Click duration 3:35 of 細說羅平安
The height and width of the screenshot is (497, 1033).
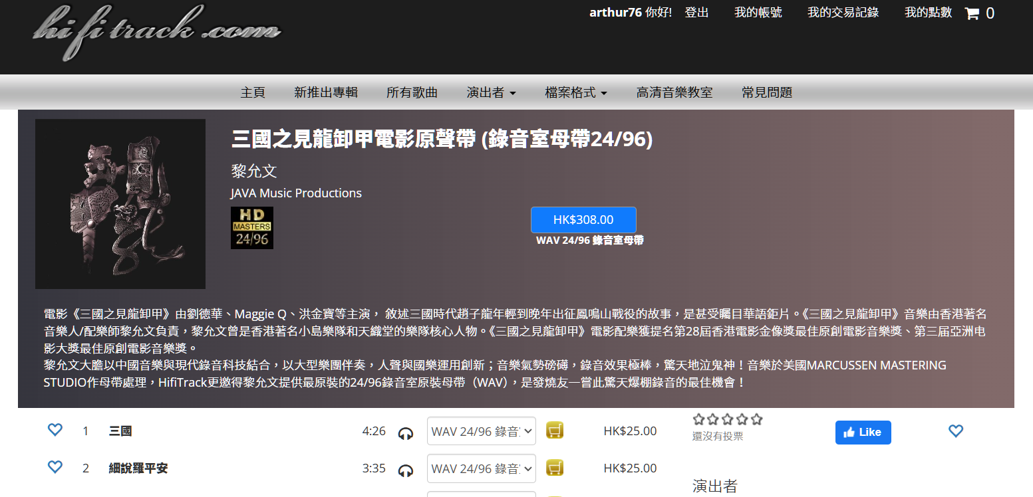point(374,468)
